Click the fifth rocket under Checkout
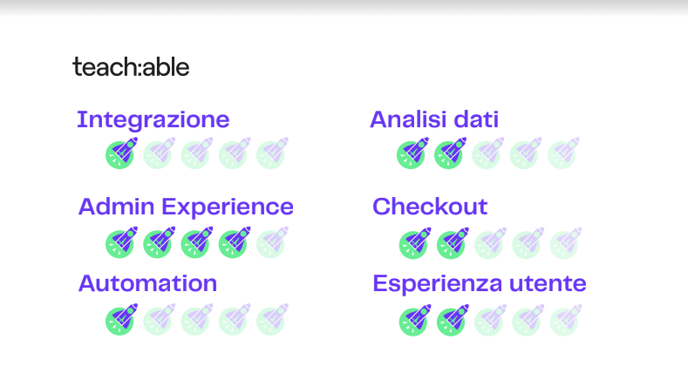This screenshot has height=387, width=688. [x=564, y=243]
